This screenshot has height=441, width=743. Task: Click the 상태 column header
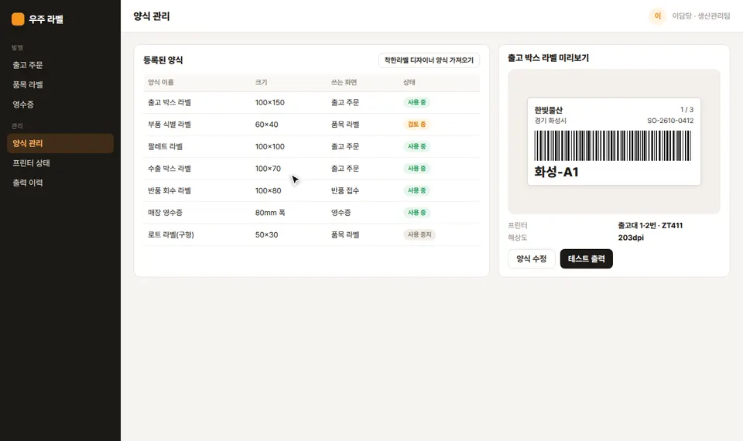pyautogui.click(x=409, y=83)
